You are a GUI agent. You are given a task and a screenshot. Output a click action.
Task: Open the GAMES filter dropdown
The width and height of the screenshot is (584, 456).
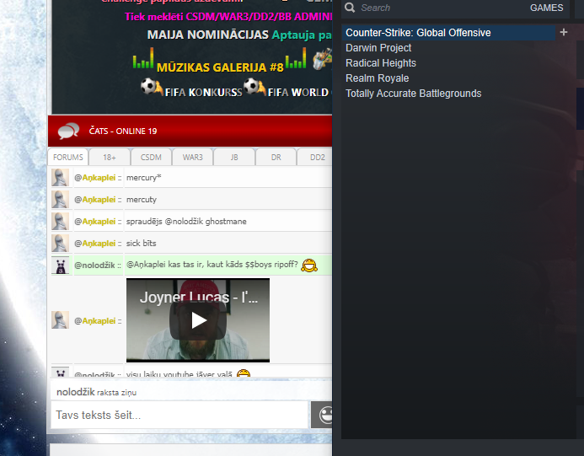[546, 8]
